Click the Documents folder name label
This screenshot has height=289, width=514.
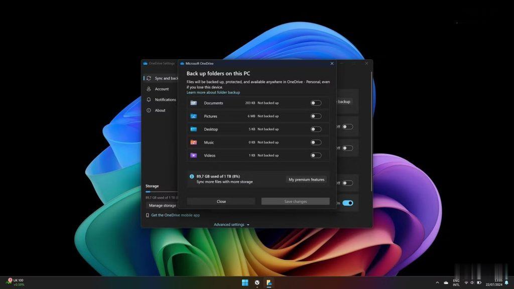pyautogui.click(x=213, y=103)
